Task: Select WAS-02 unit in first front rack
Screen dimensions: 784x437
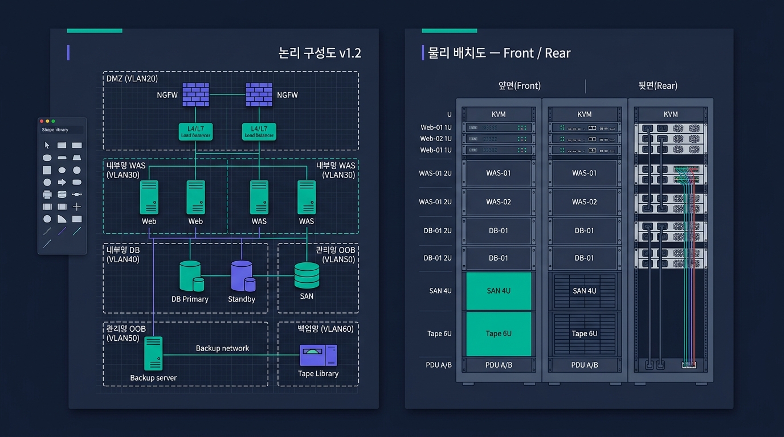Action: (499, 202)
